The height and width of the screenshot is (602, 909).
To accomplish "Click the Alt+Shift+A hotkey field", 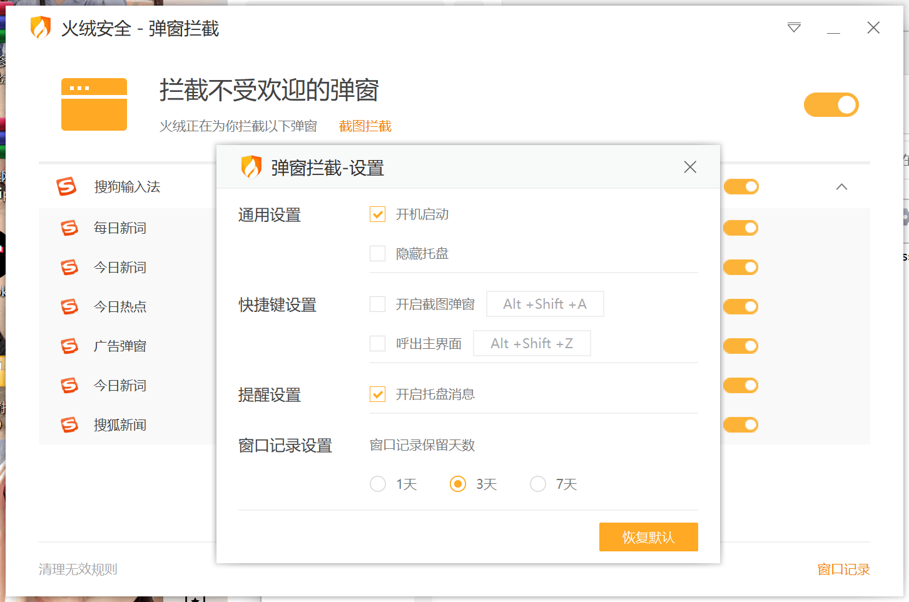I will [545, 304].
